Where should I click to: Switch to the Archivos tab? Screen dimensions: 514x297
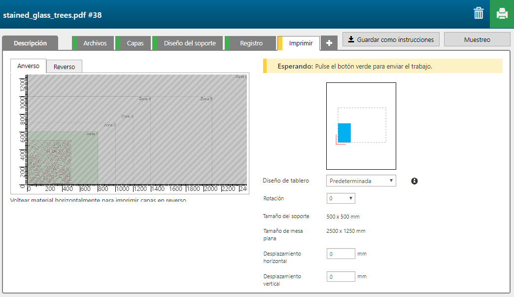point(95,43)
